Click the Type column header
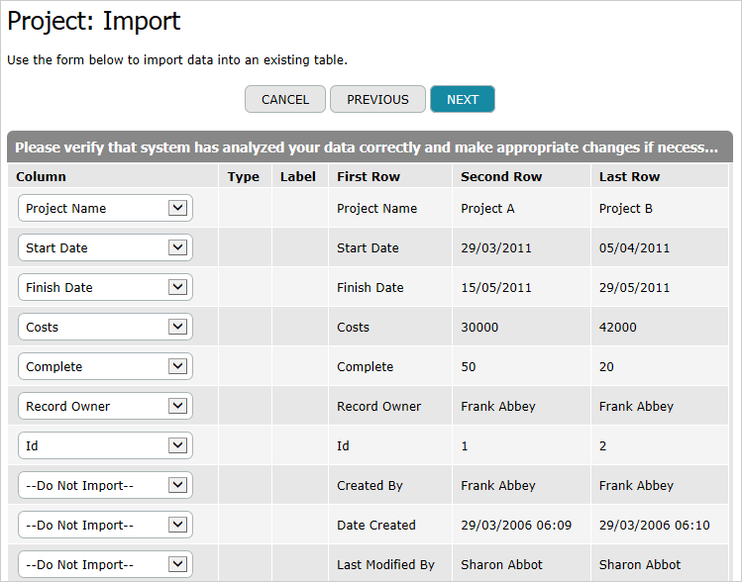 click(243, 176)
